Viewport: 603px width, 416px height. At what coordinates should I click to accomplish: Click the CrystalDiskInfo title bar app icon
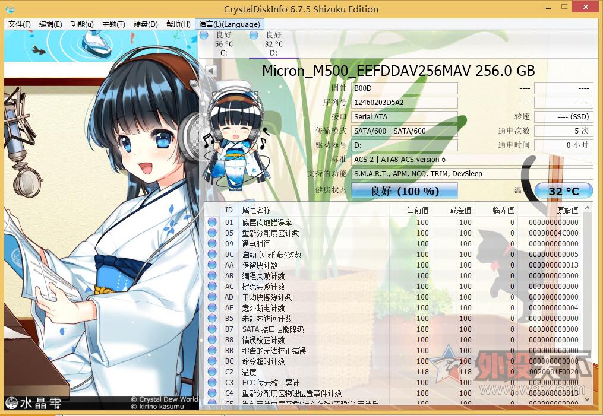[10, 9]
